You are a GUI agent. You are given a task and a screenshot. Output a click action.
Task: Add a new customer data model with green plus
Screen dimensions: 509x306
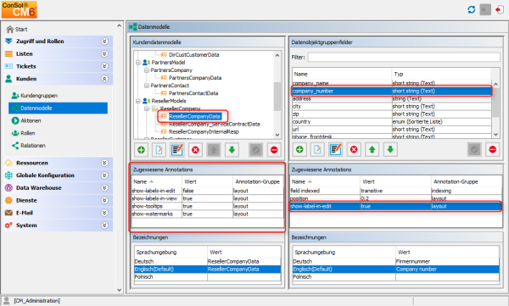[x=141, y=150]
